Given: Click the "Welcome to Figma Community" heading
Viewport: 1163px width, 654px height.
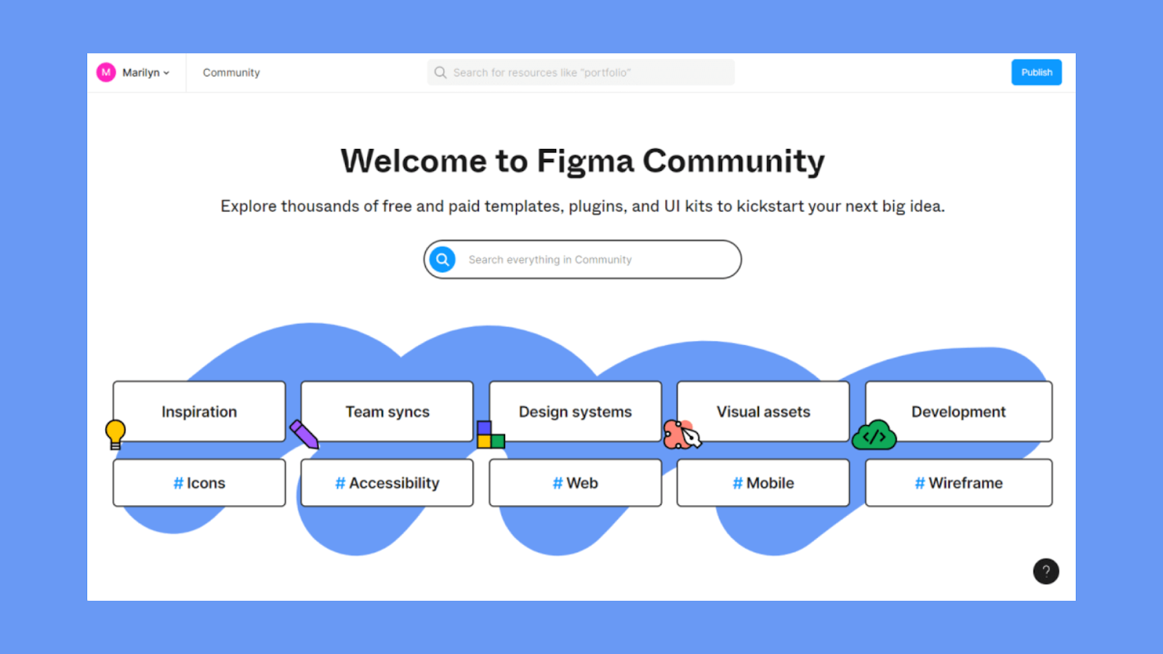Looking at the screenshot, I should pos(583,161).
